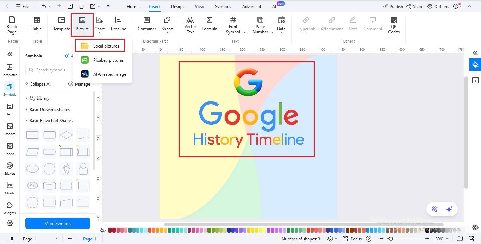Switch to the Advanced tab
Viewport: 481px width, 244px height.
[251, 6]
